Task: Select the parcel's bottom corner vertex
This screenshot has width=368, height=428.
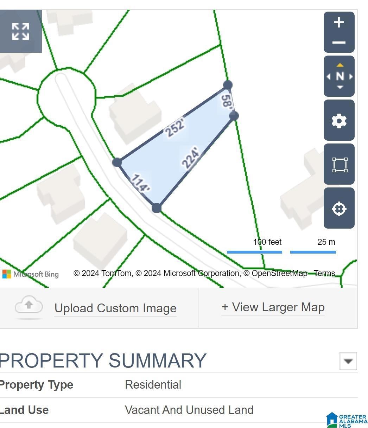Action: click(x=157, y=208)
